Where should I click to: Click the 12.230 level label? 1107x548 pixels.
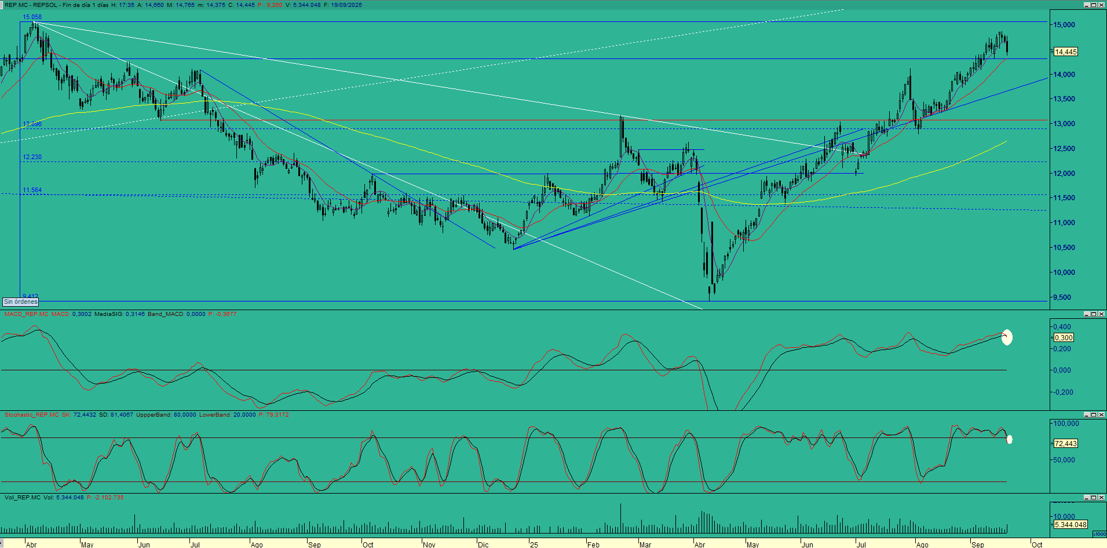(x=32, y=157)
